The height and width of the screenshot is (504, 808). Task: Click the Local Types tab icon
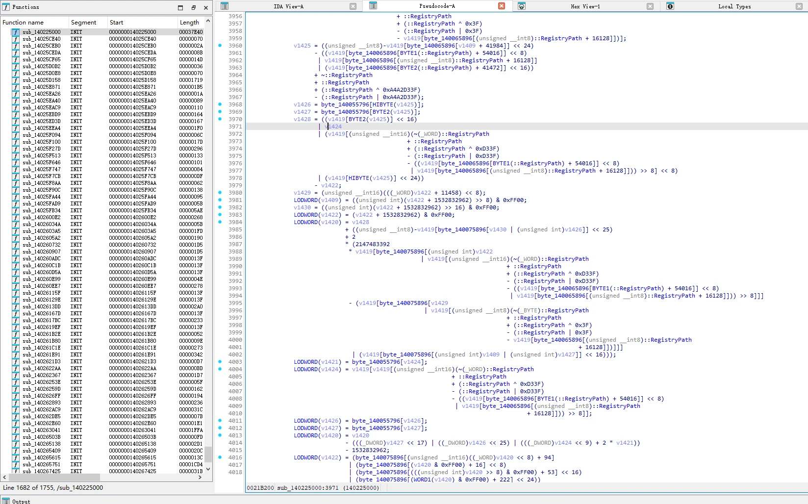[x=670, y=6]
